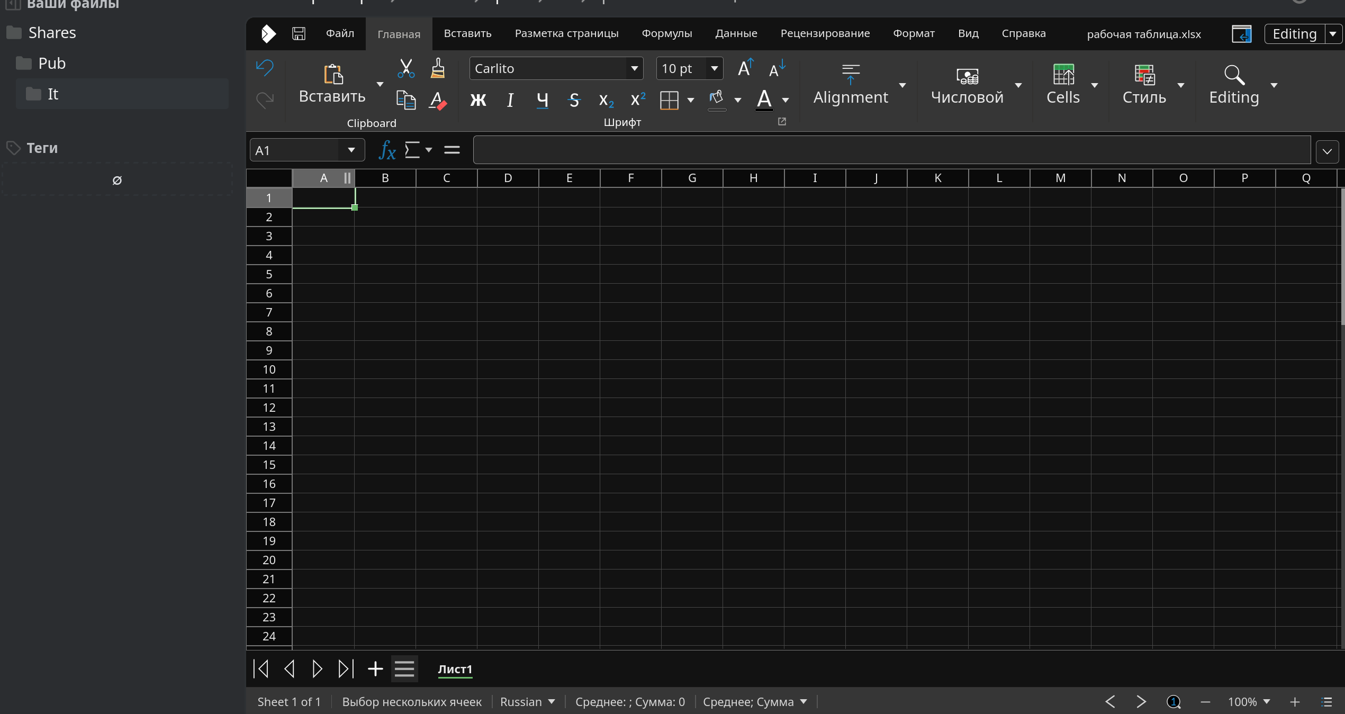Open the Формулы tab
Image resolution: width=1345 pixels, height=714 pixels.
pyautogui.click(x=666, y=33)
